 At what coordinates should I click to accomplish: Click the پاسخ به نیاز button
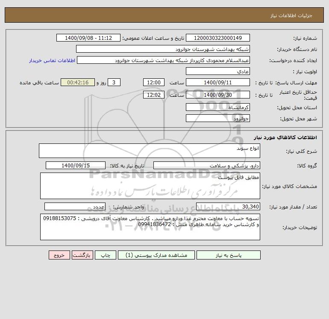pos(228,255)
